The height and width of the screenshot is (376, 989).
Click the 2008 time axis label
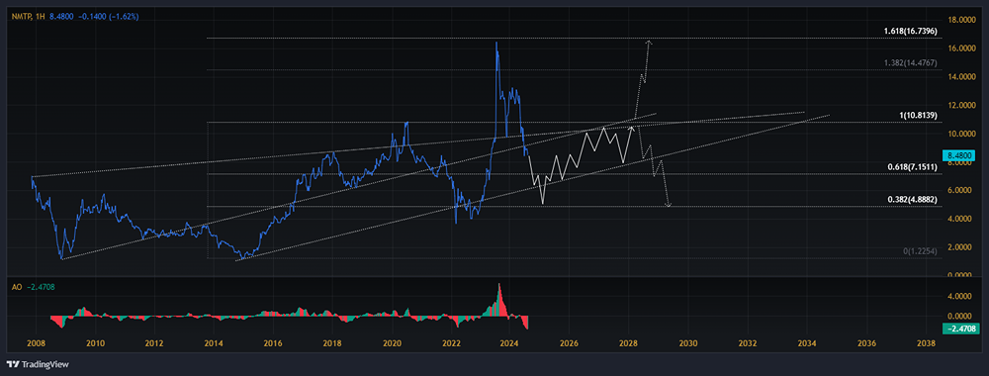pos(37,343)
